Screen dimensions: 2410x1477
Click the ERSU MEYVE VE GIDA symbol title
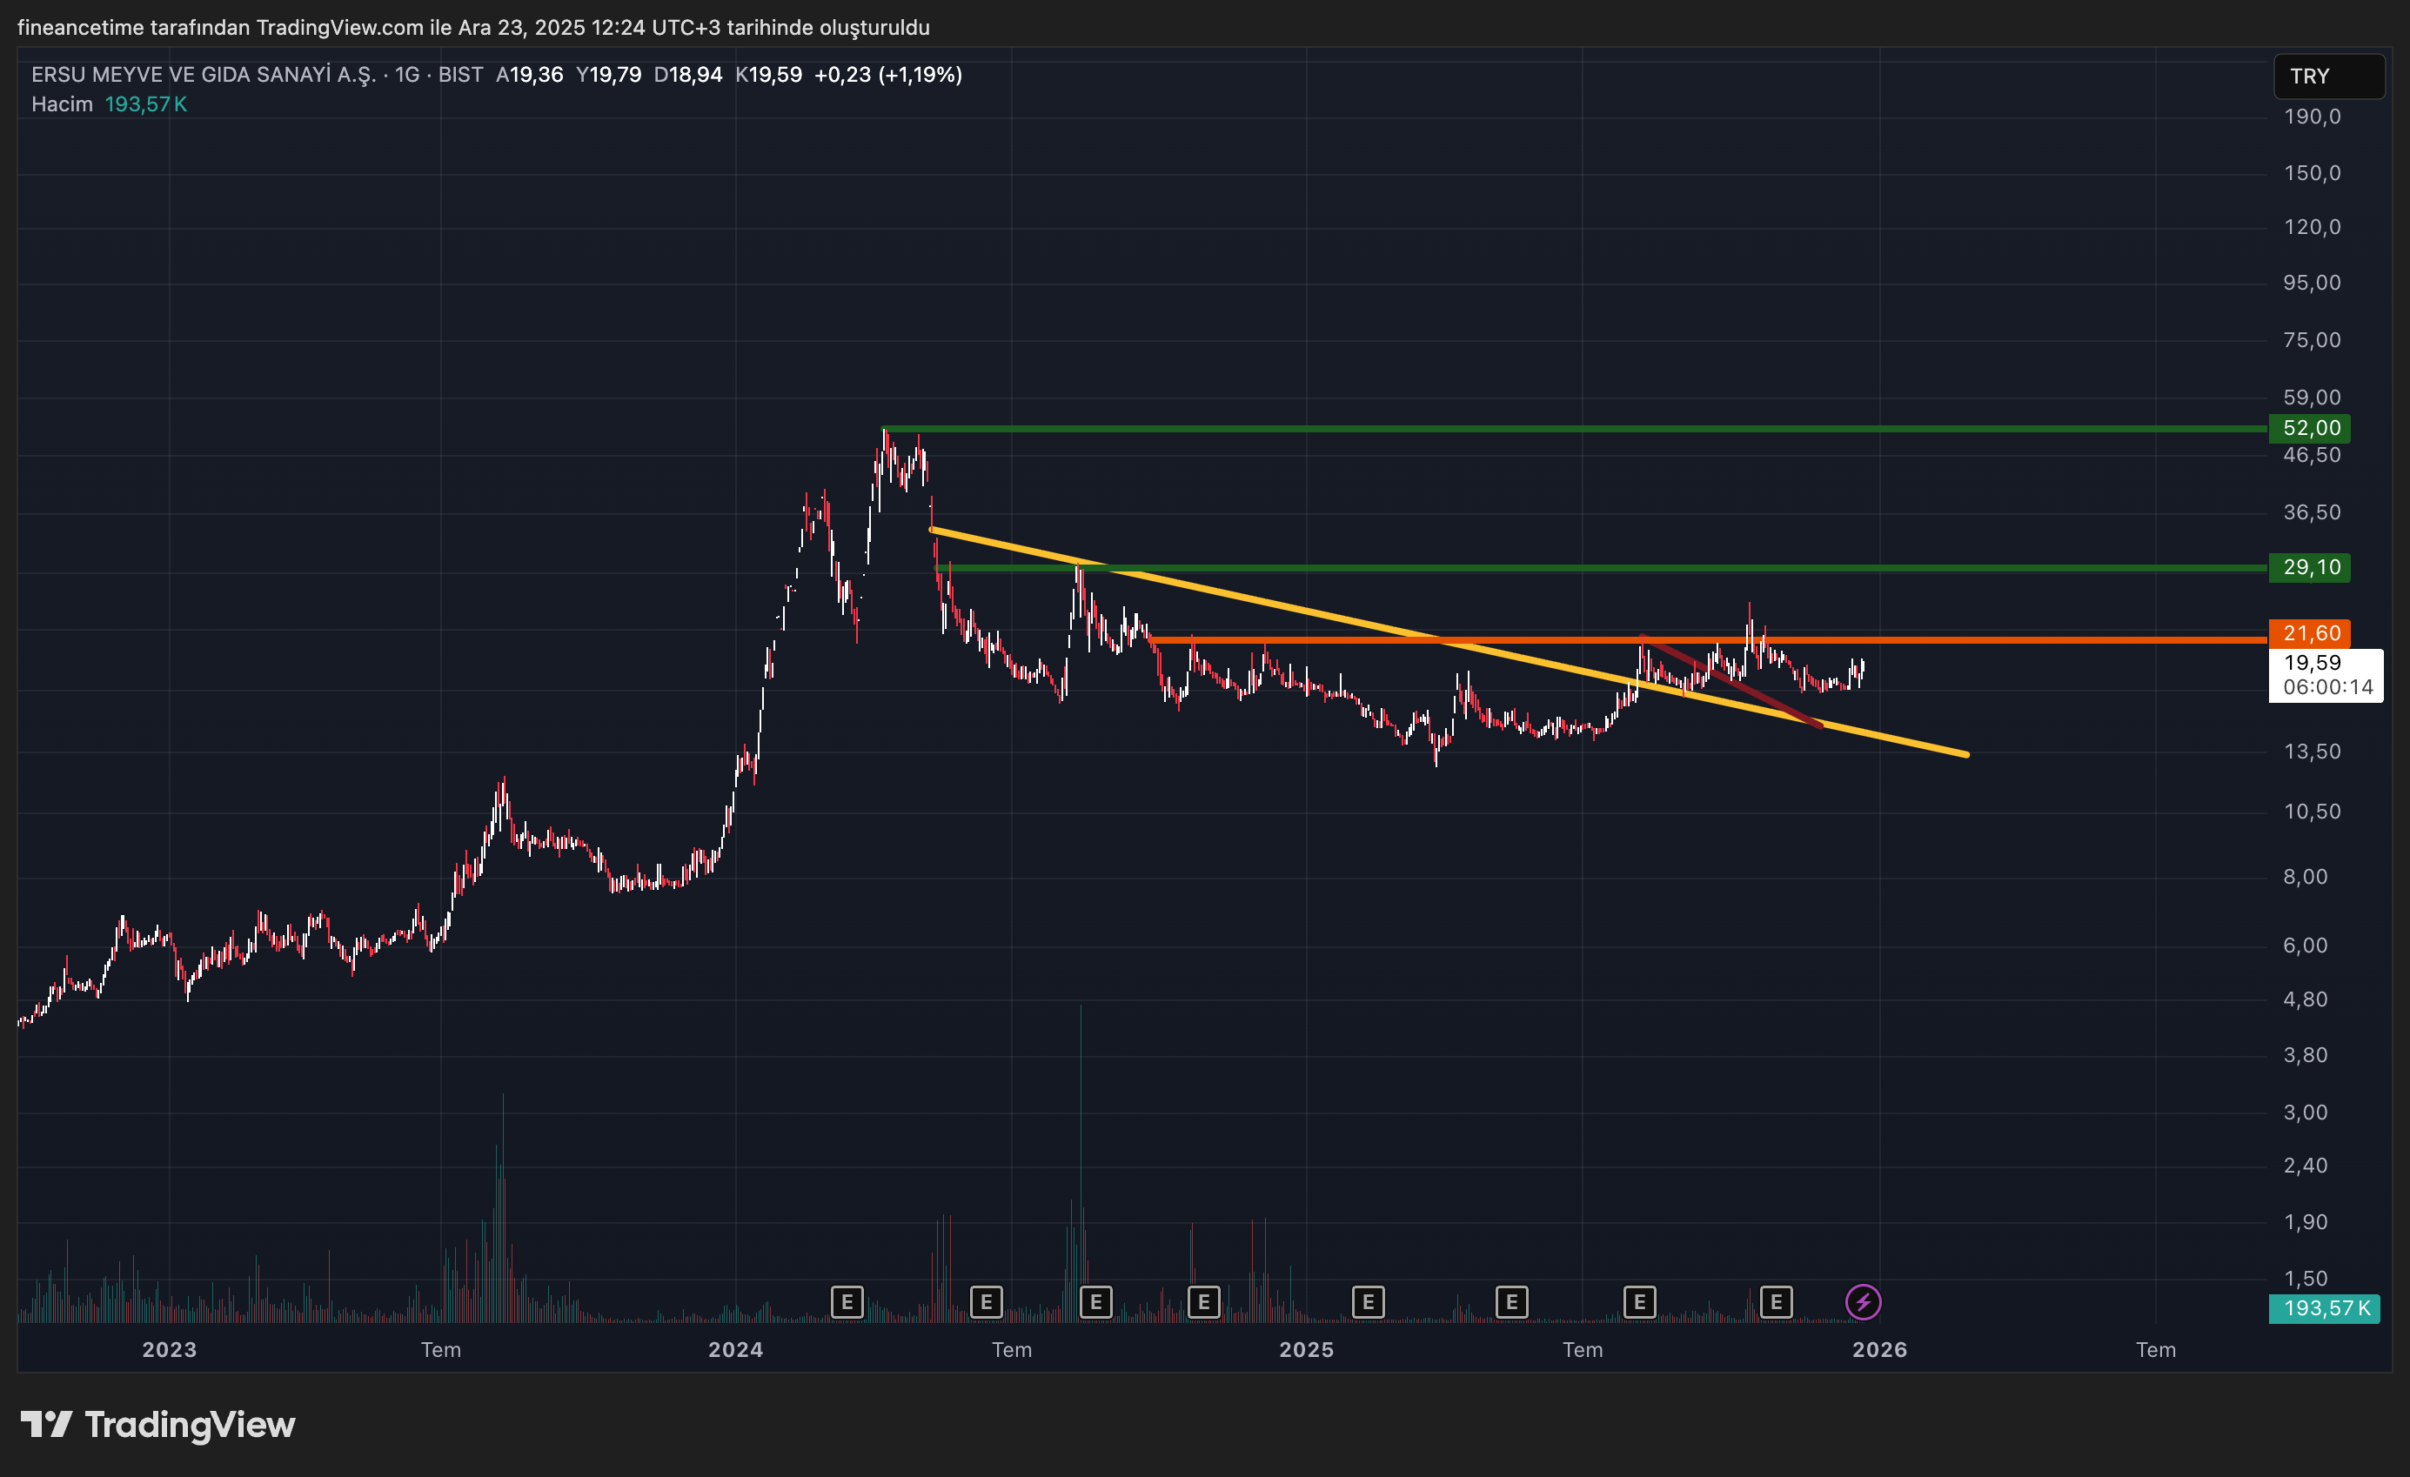point(204,74)
